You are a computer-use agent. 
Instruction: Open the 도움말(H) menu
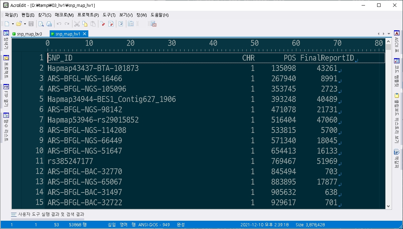pyautogui.click(x=160, y=15)
